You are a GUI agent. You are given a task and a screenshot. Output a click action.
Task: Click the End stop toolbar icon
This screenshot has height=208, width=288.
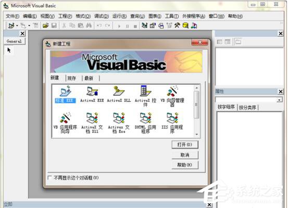click(135, 26)
